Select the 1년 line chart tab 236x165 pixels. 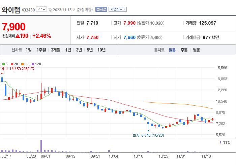(x=68, y=50)
